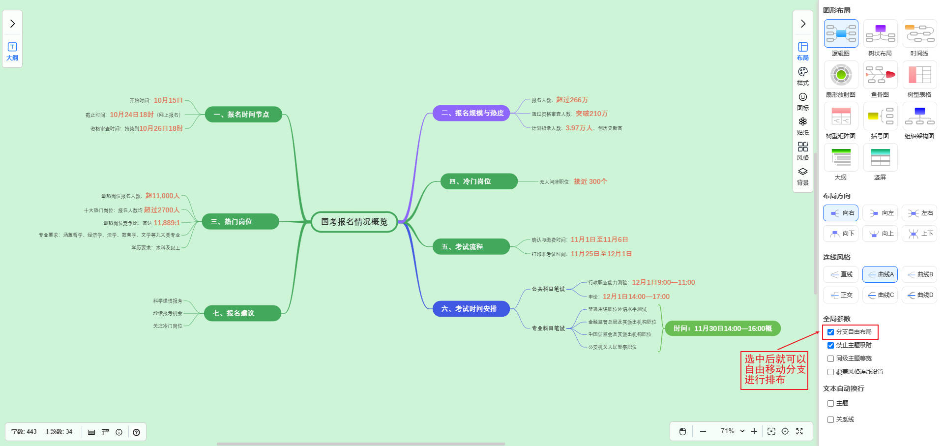Viewport: 944px width, 446px height.
Task: Select the central 国考报名情况概览 node
Action: pyautogui.click(x=354, y=222)
